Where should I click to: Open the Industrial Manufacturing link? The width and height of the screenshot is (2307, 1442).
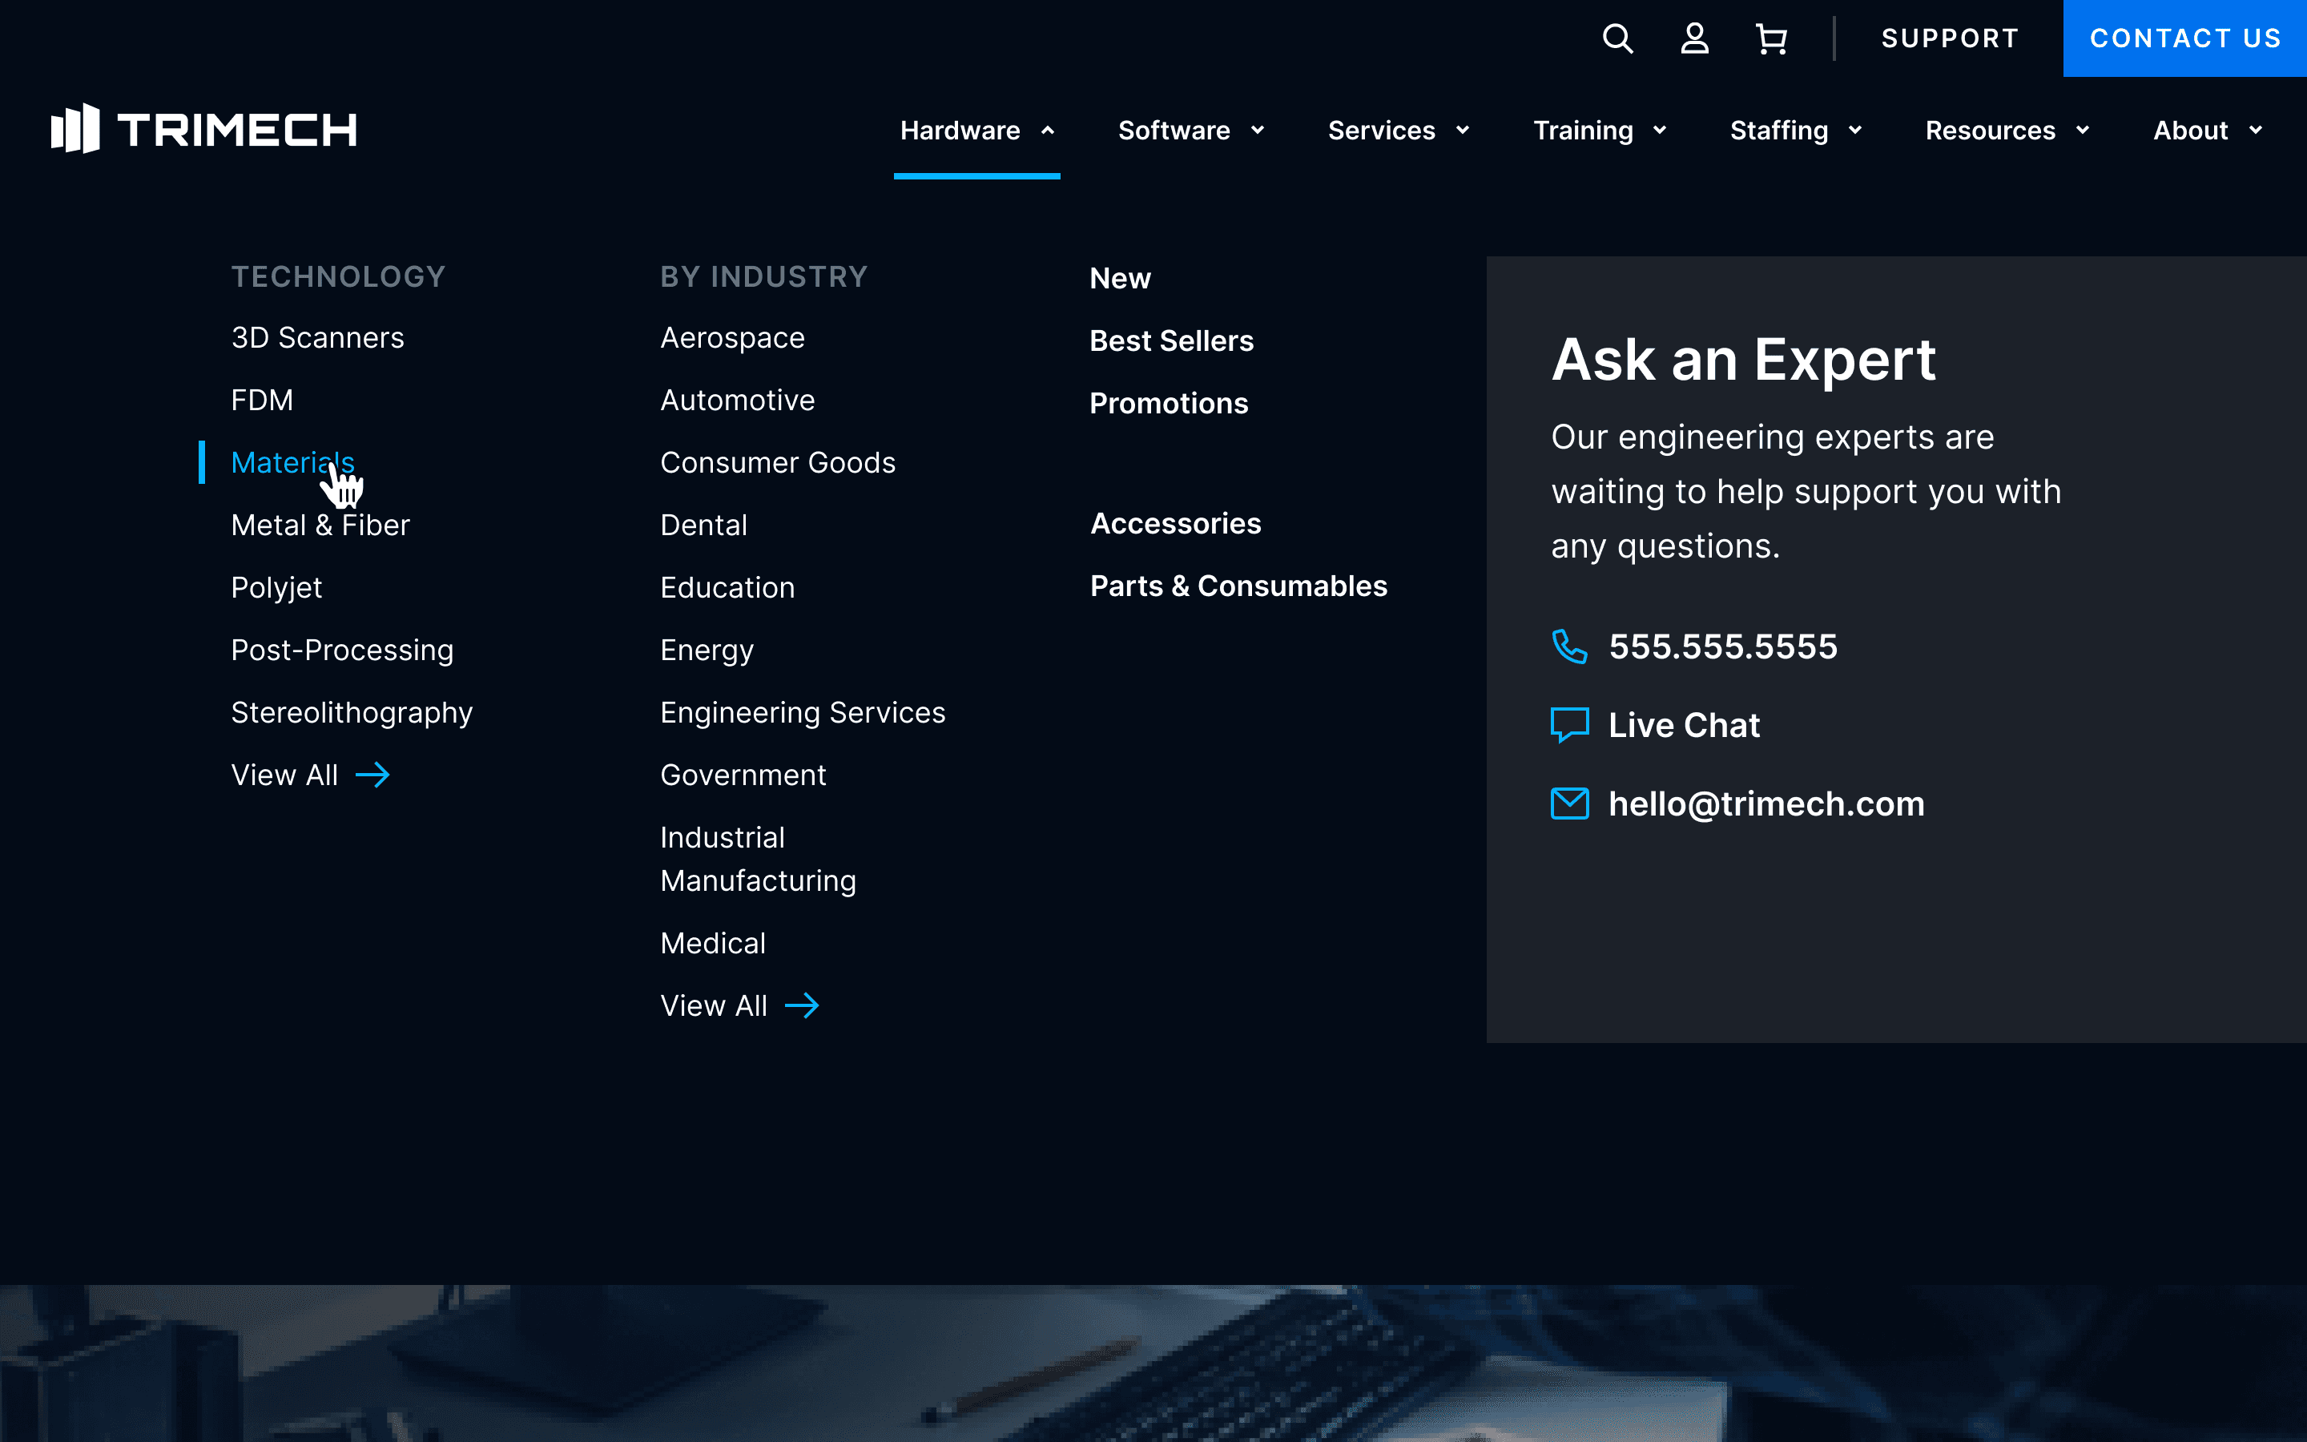pos(759,860)
